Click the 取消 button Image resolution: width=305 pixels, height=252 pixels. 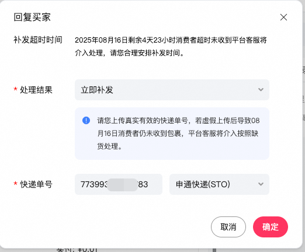[x=228, y=227]
